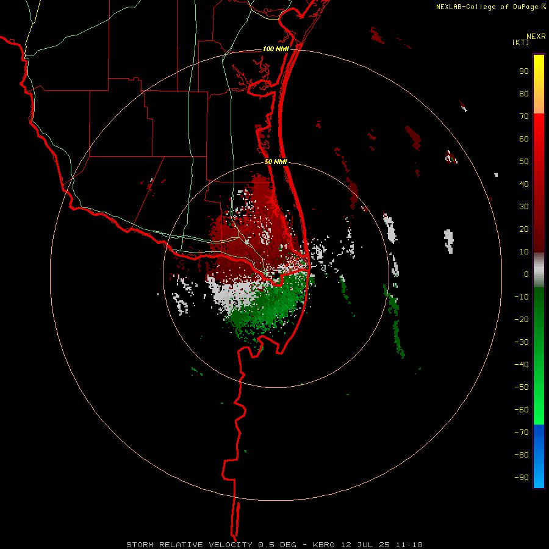
Task: Click the 10 value on velocity scale
Action: (524, 252)
